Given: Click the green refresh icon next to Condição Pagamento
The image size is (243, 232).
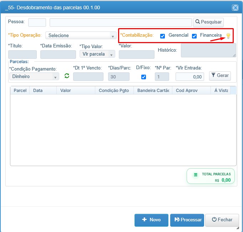Looking at the screenshot, I should tap(67, 76).
